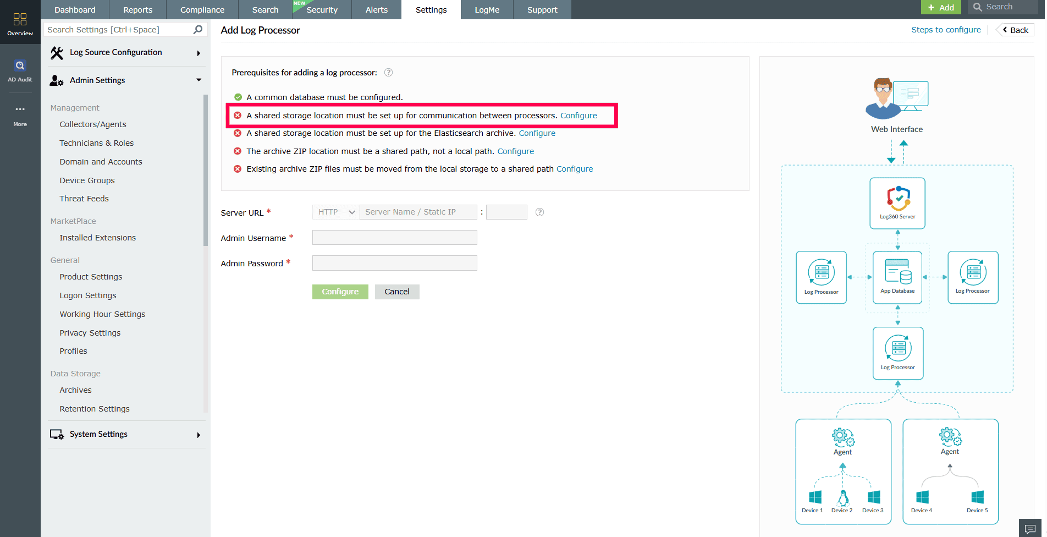Show More modules via the ellipsis icon

(20, 109)
